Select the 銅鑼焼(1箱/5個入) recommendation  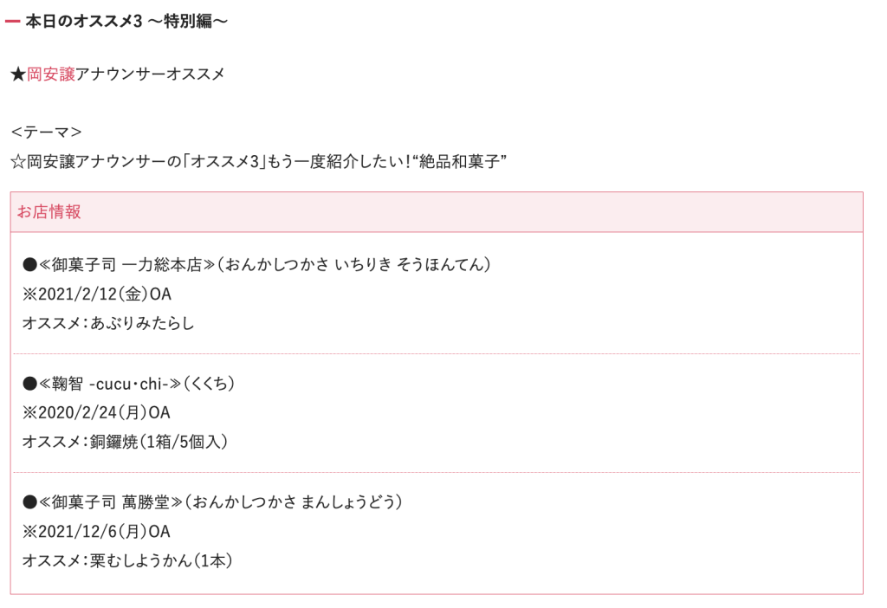(x=159, y=443)
